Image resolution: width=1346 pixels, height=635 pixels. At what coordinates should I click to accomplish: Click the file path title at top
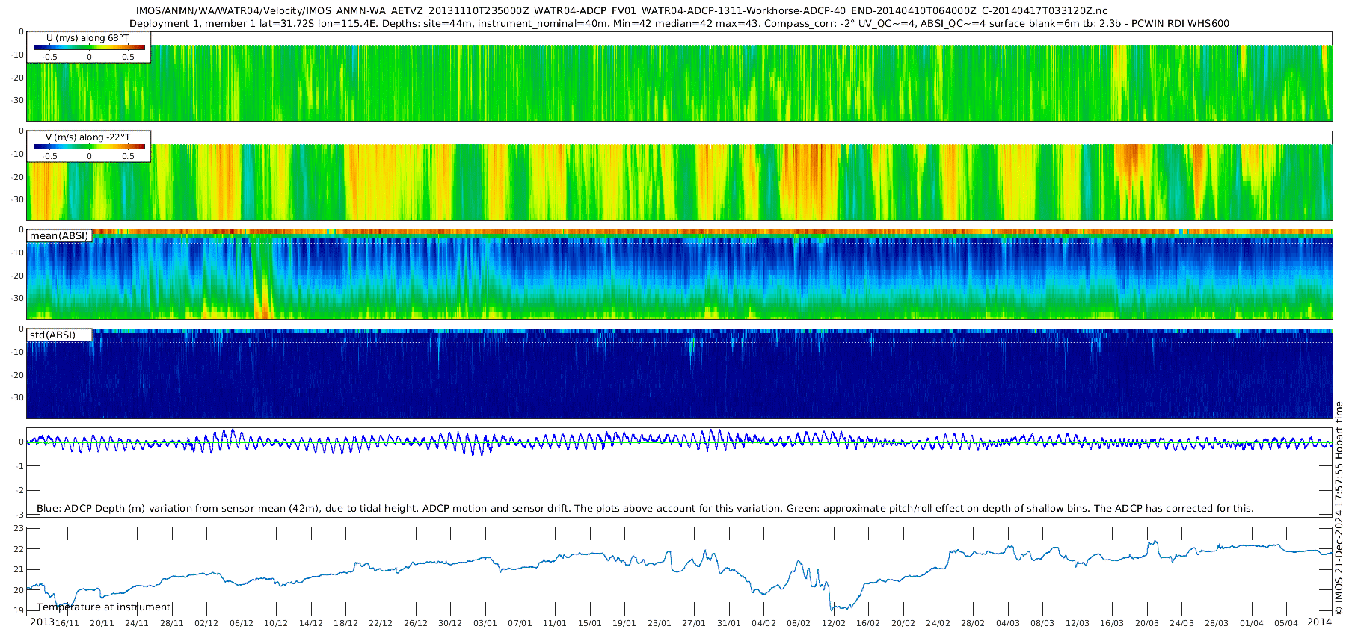[x=621, y=11]
